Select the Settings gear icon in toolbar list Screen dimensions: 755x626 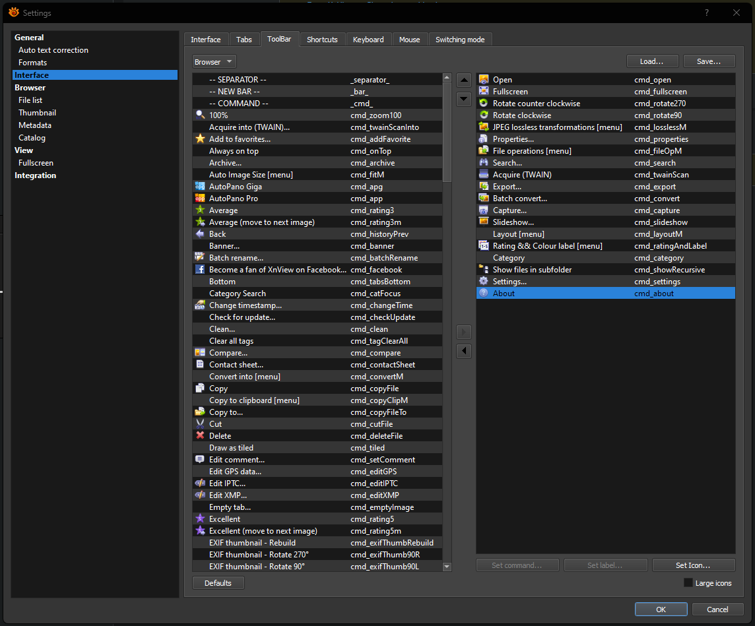(484, 281)
